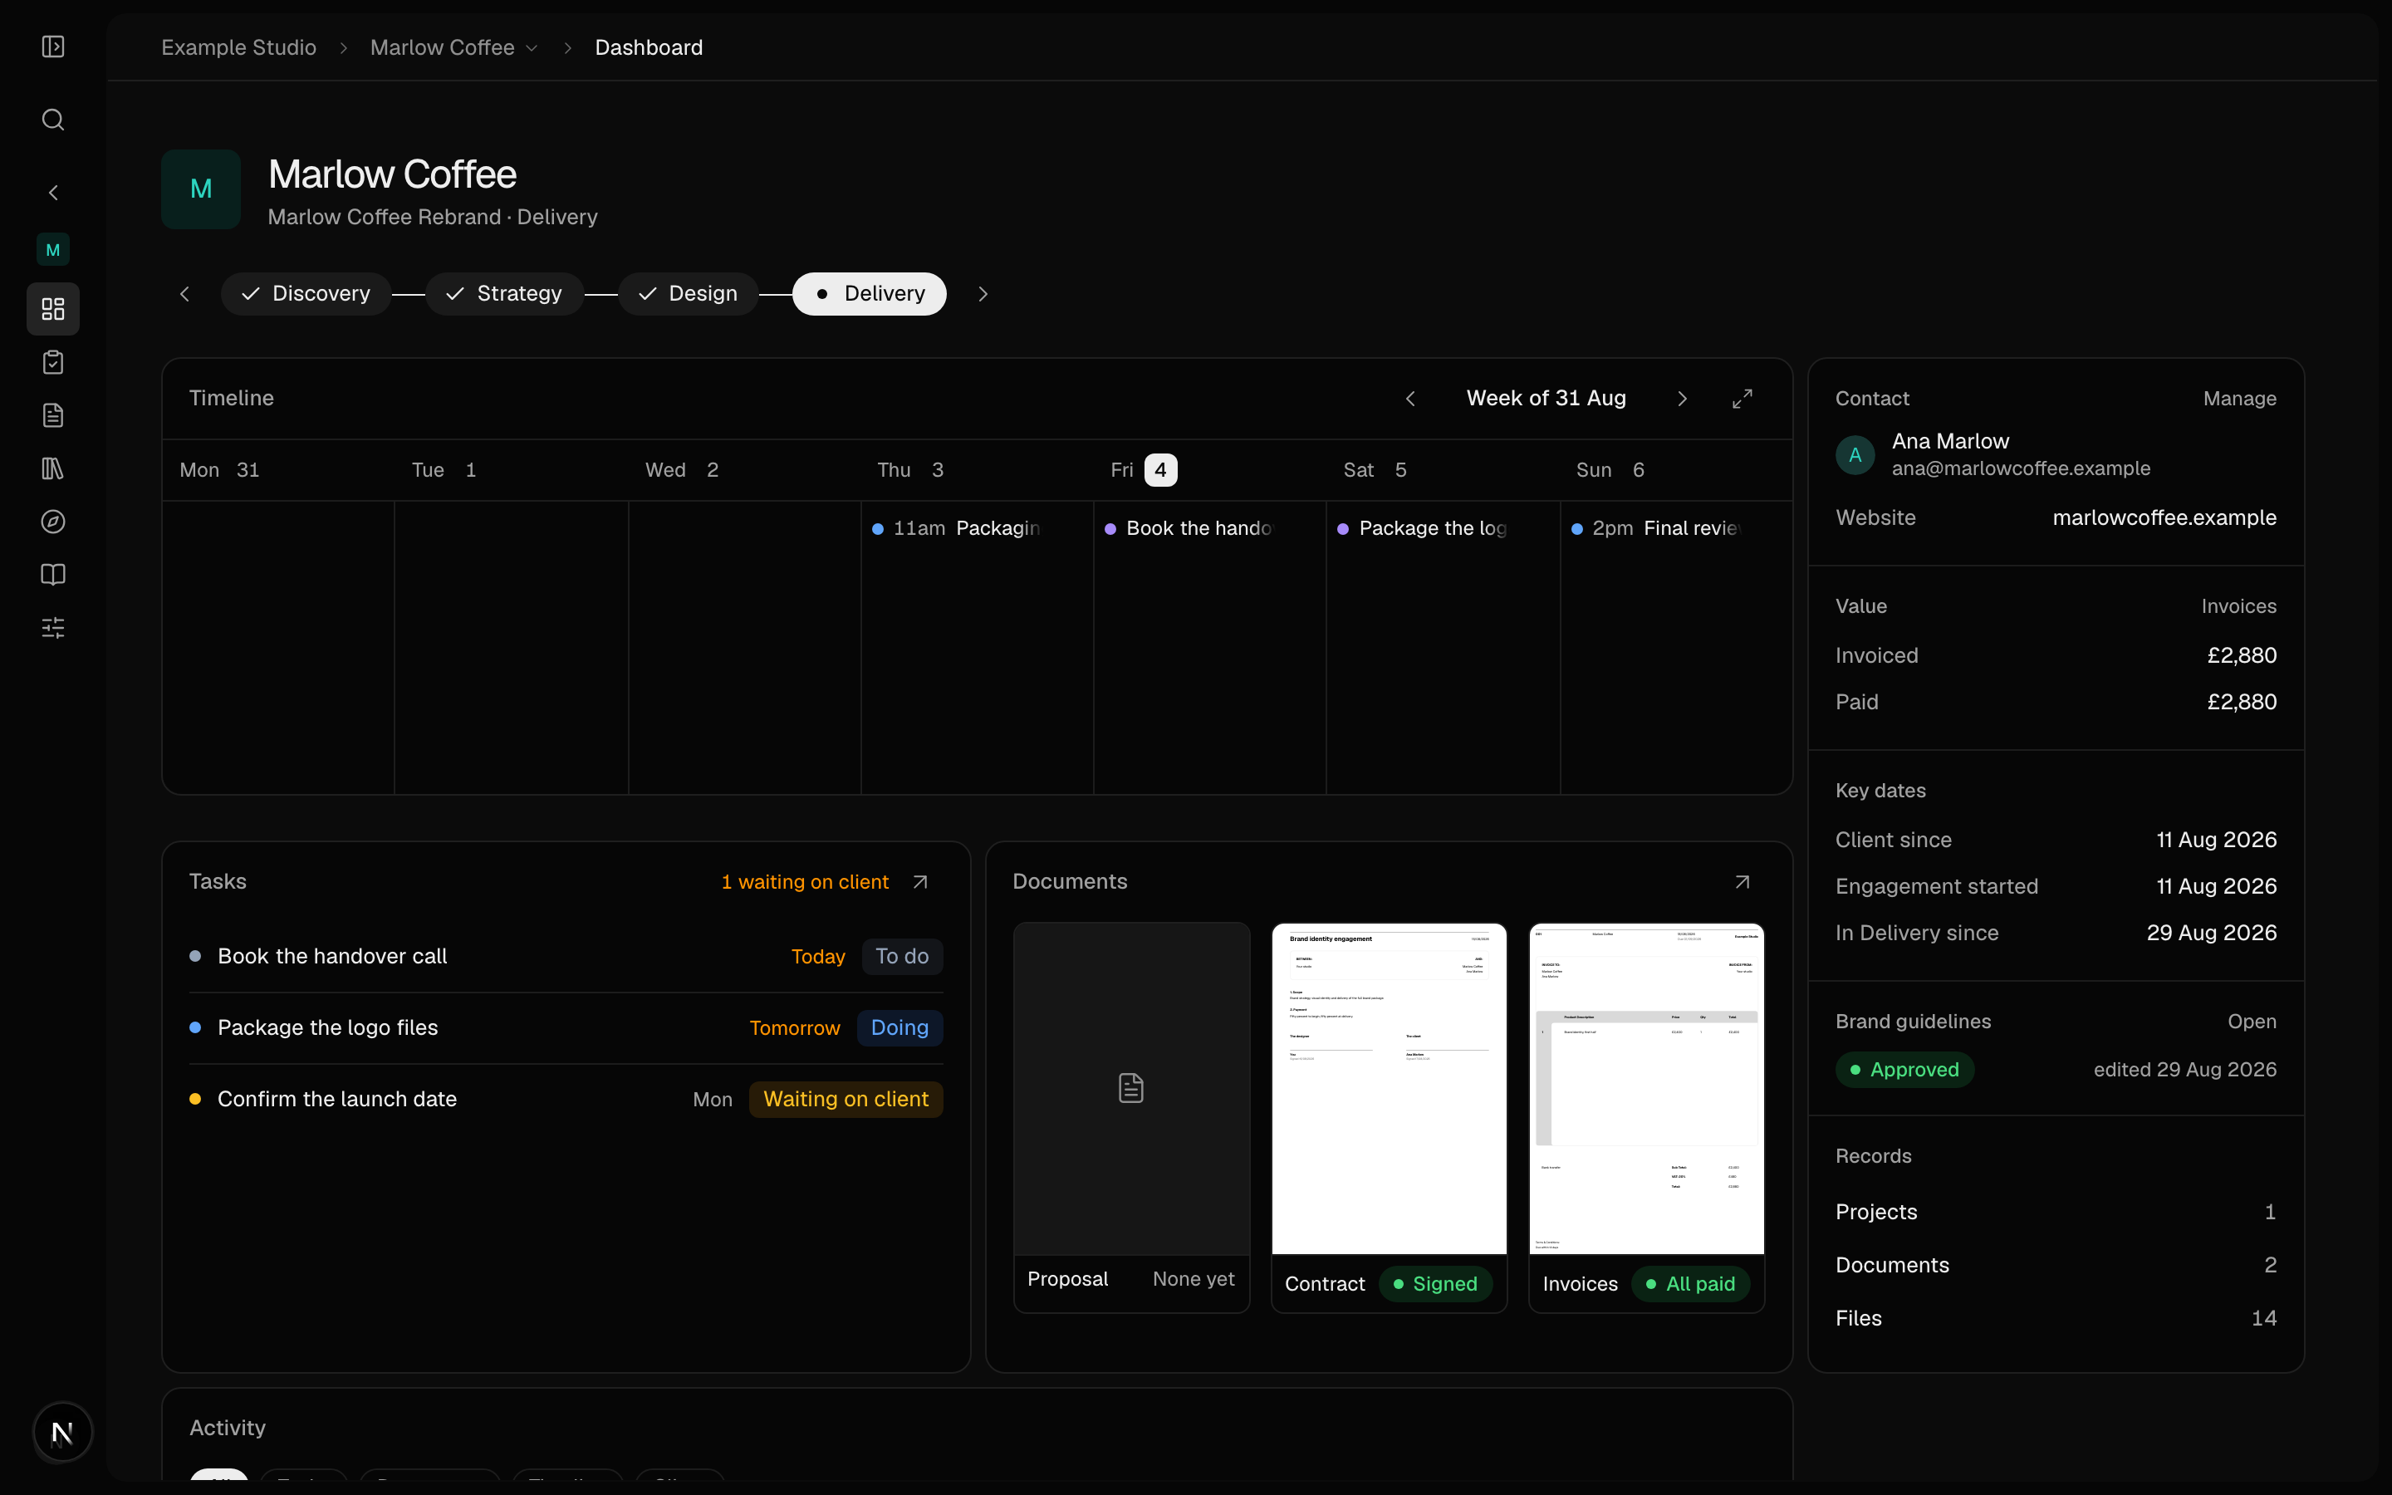
Task: Select Fri 4 in timeline header
Action: 1144,469
